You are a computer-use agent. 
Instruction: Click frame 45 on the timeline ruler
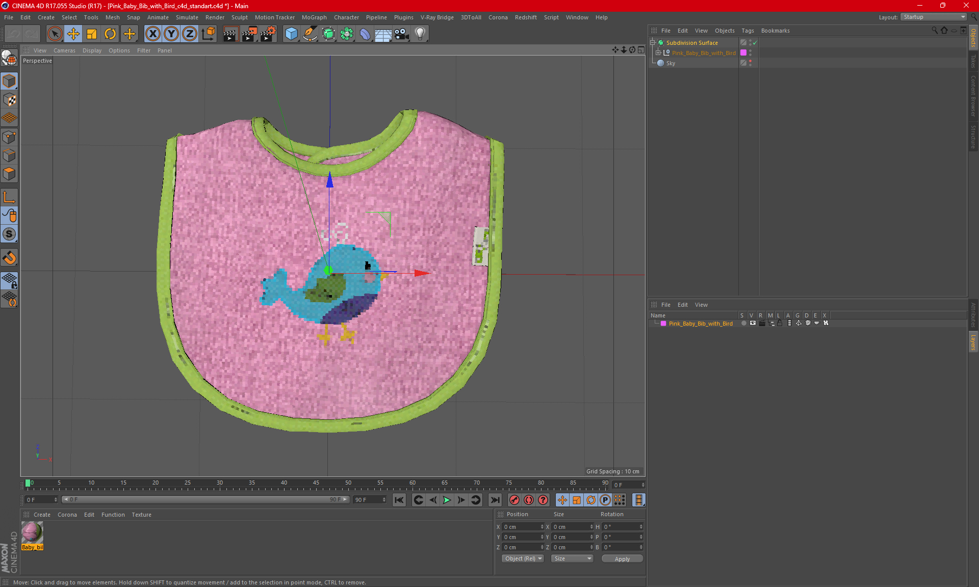click(316, 483)
